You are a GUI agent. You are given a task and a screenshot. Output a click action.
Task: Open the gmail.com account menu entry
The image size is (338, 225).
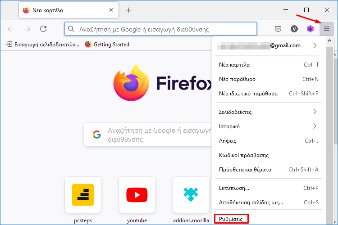tap(269, 45)
